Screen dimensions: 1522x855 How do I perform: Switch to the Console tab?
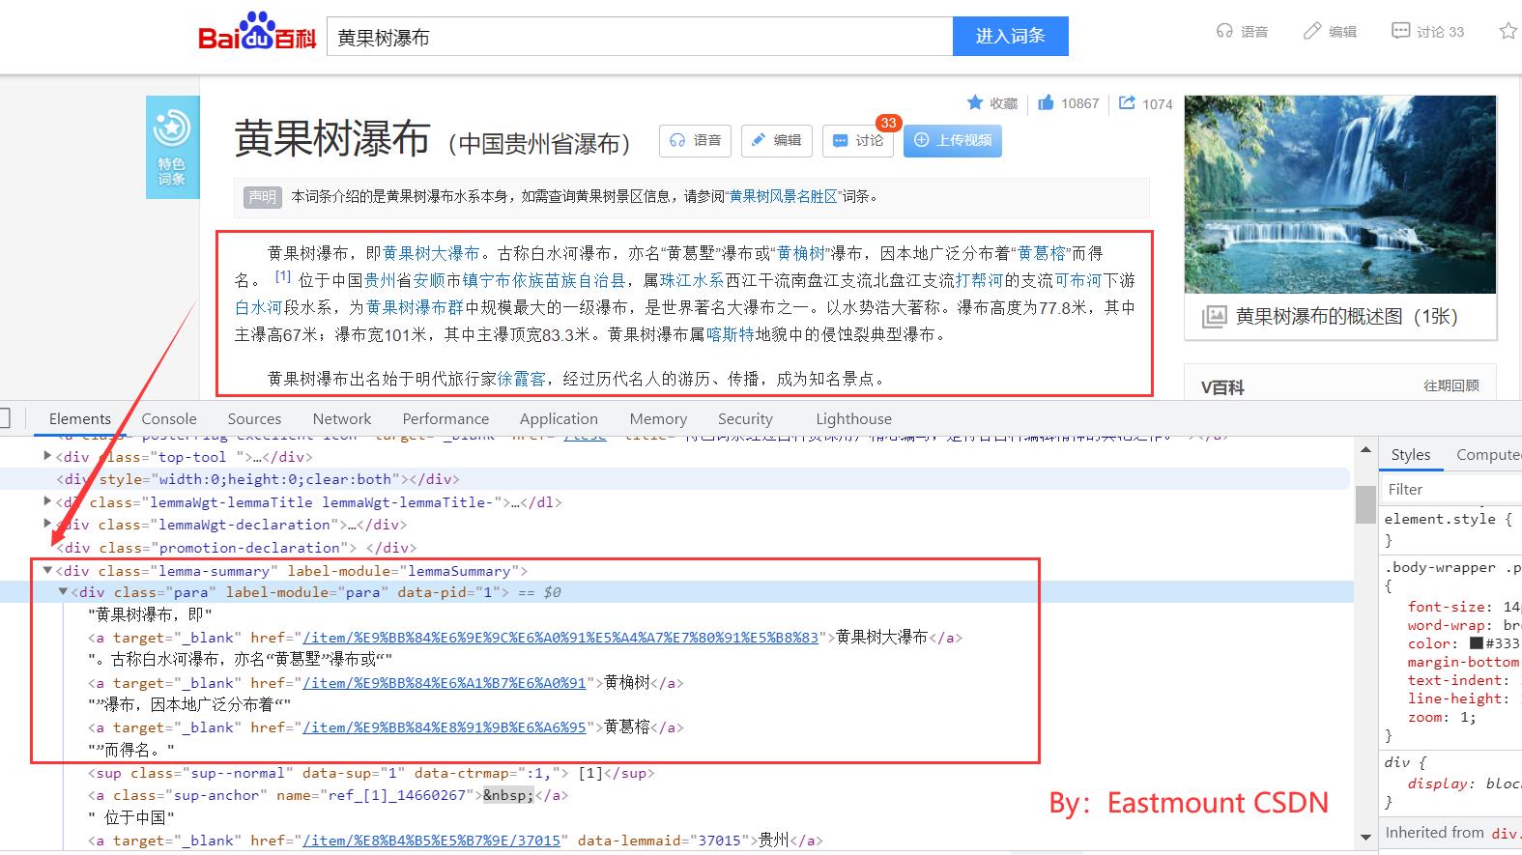pyautogui.click(x=169, y=418)
